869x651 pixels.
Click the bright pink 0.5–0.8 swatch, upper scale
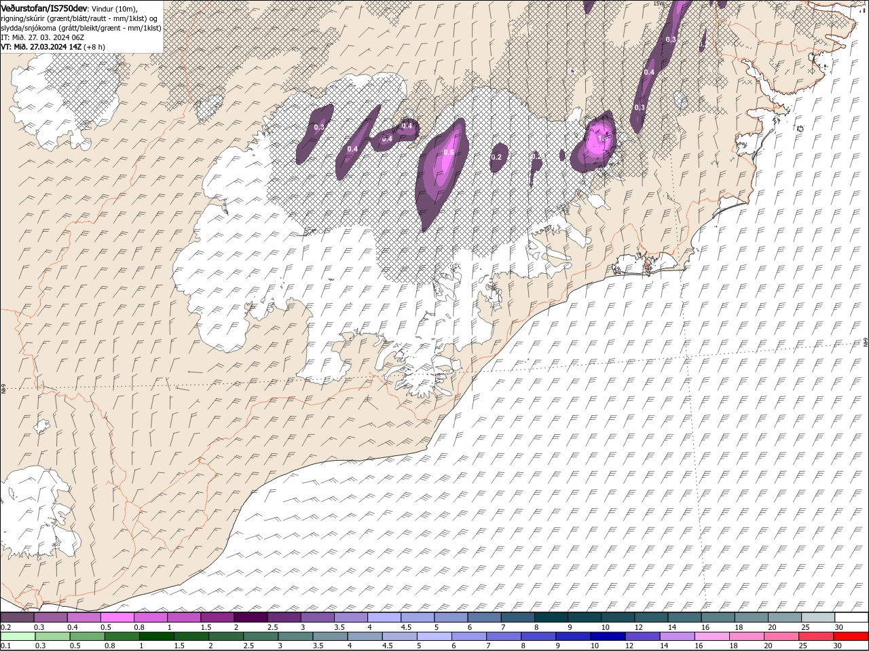(x=117, y=618)
